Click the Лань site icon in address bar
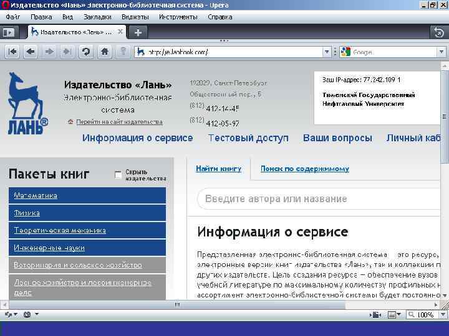 click(140, 52)
